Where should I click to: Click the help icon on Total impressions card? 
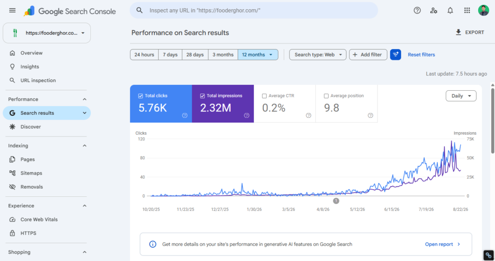[247, 116]
